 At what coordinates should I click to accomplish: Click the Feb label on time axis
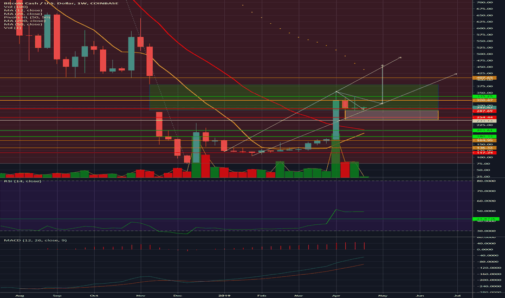pyautogui.click(x=262, y=295)
